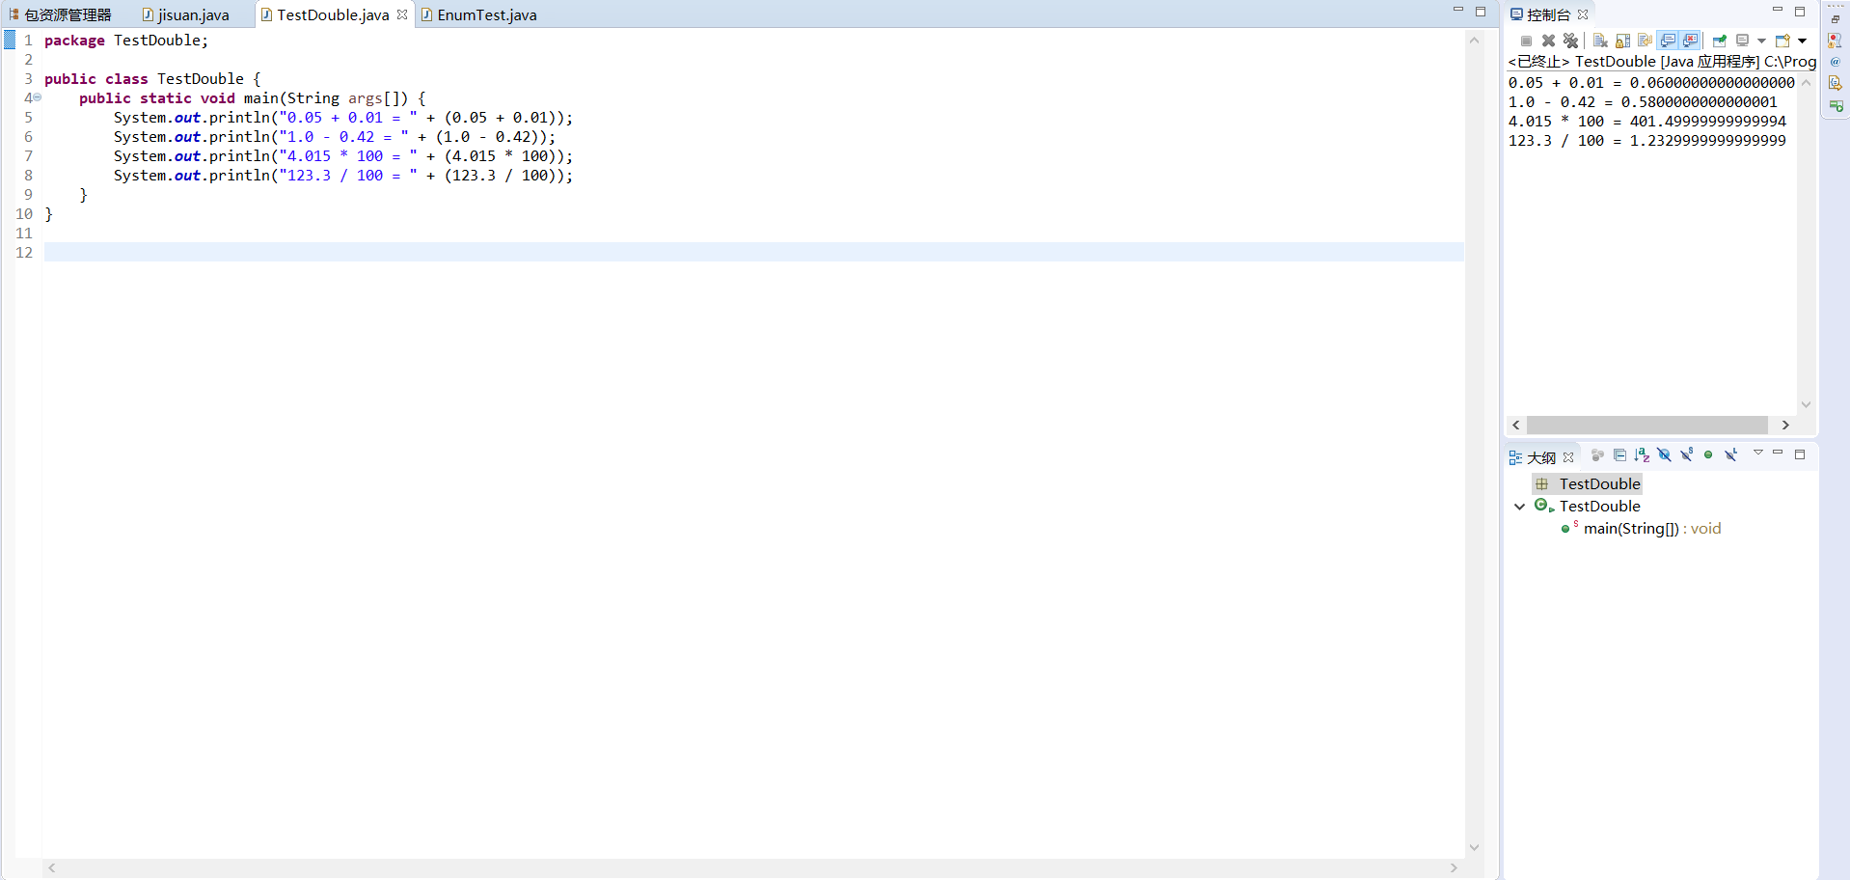Image resolution: width=1850 pixels, height=880 pixels.
Task: Click the console output line '4.015 * 100'
Action: click(x=1647, y=122)
